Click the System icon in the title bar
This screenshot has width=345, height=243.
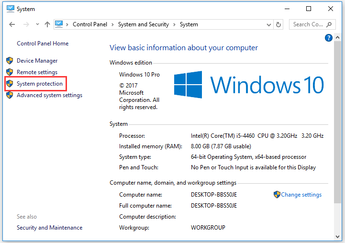coord(11,9)
